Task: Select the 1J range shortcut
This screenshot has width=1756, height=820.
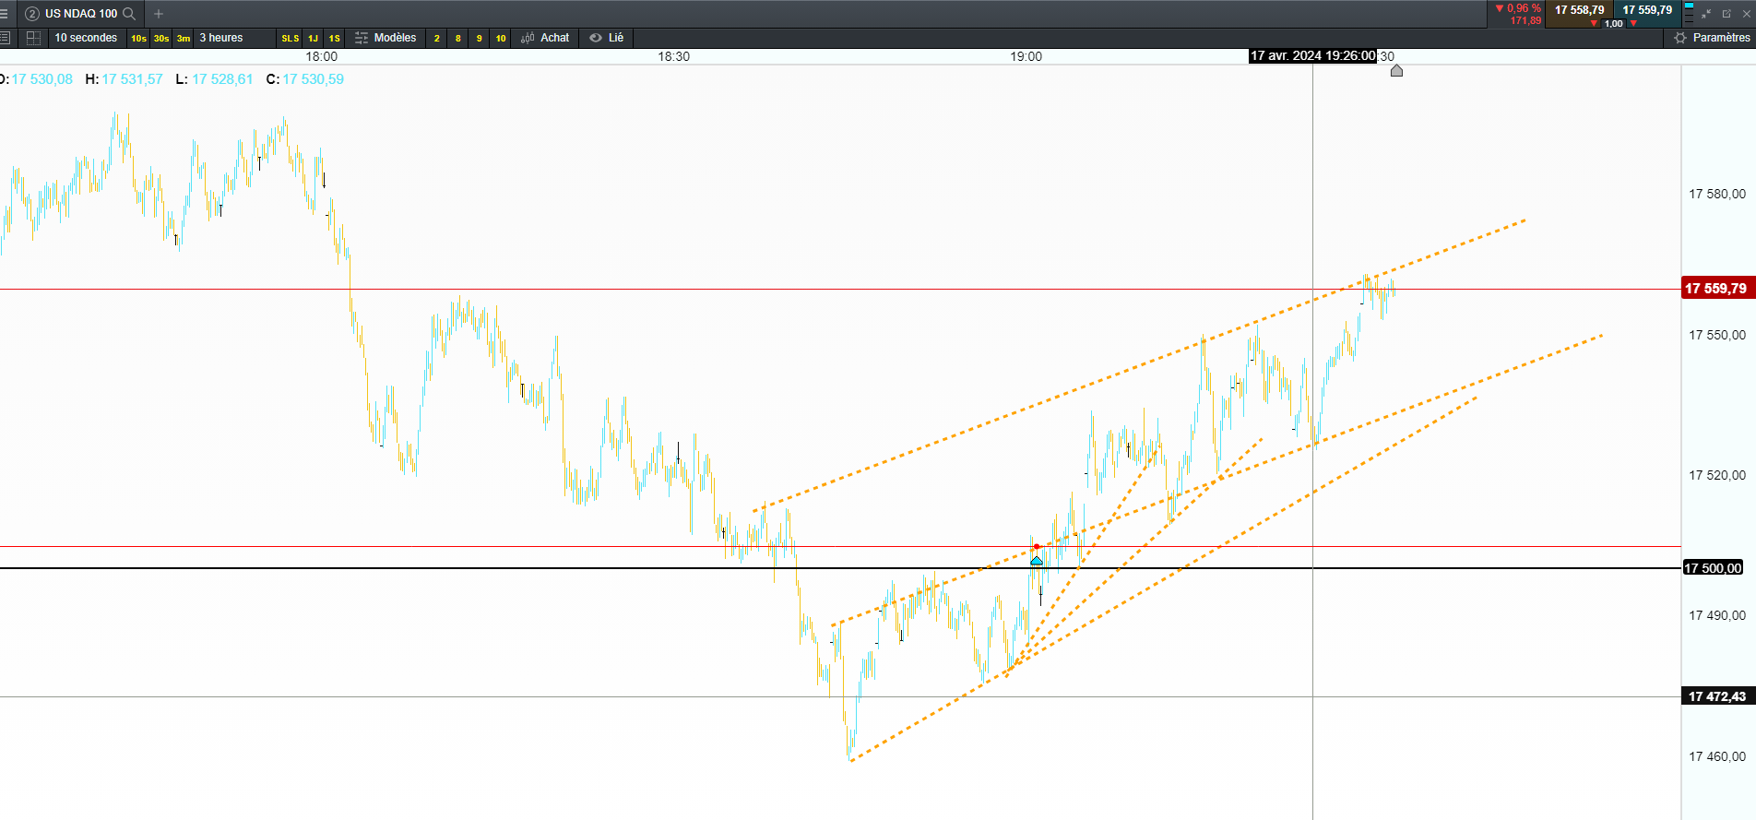Action: (x=314, y=38)
